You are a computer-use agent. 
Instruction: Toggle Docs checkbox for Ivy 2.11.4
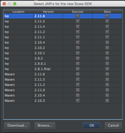click(x=107, y=26)
